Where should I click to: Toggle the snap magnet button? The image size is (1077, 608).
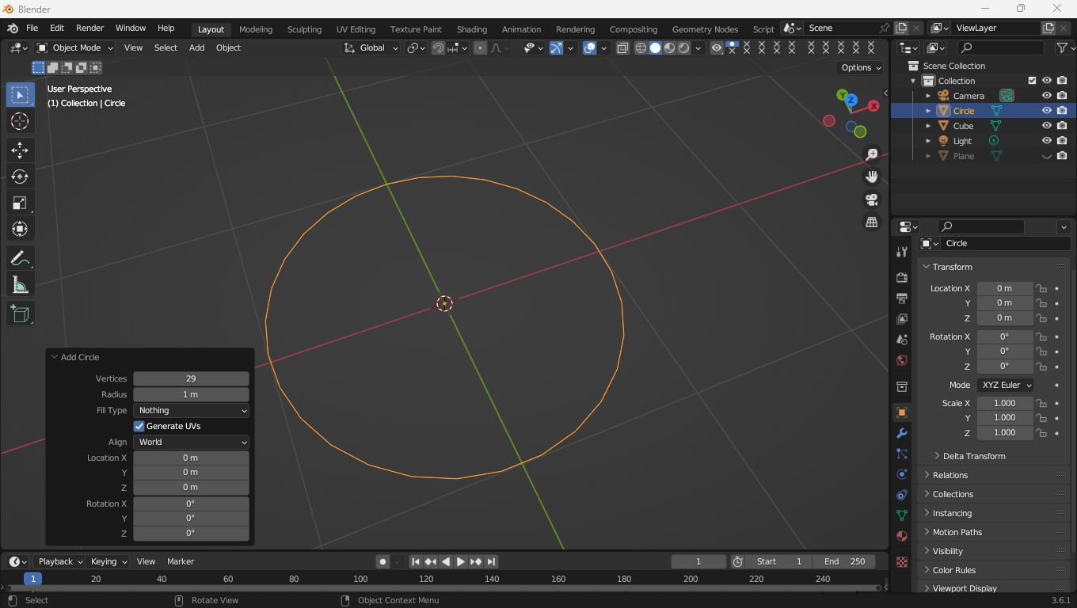click(438, 47)
